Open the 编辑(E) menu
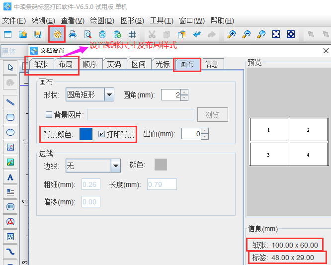The image size is (331, 265). coord(43,21)
